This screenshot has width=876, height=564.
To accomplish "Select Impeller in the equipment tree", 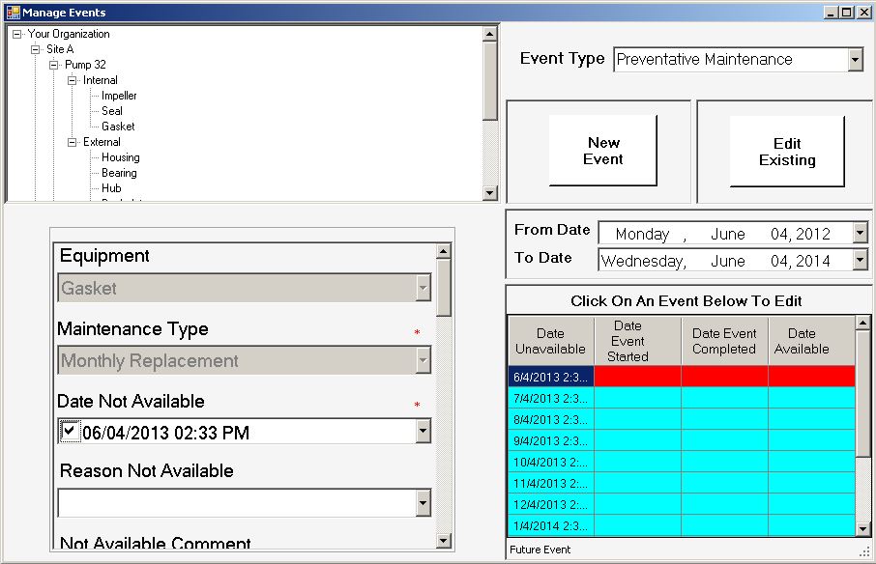I will pyautogui.click(x=119, y=96).
